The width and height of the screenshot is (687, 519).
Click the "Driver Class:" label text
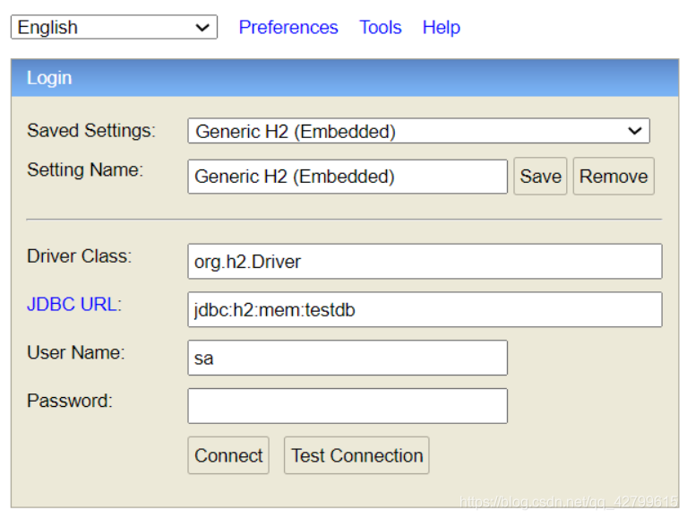[79, 256]
